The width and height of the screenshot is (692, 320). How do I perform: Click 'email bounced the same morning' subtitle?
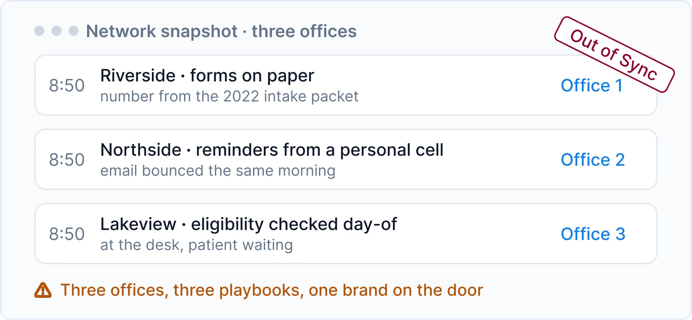[218, 171]
